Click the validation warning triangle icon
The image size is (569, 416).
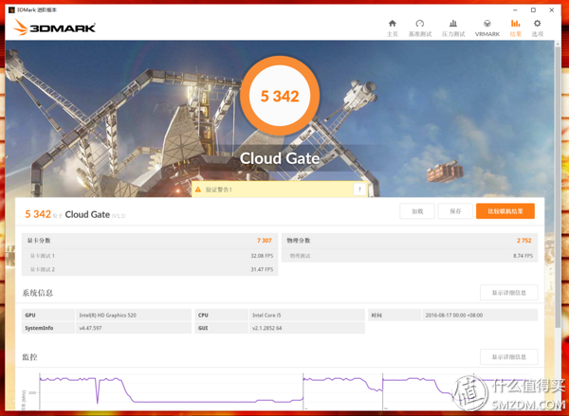pos(198,190)
